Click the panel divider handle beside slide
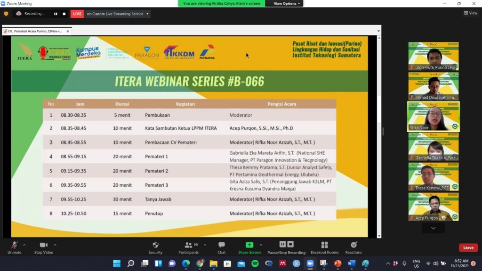Screen dimensions: 482x271 pyautogui.click(x=383, y=132)
